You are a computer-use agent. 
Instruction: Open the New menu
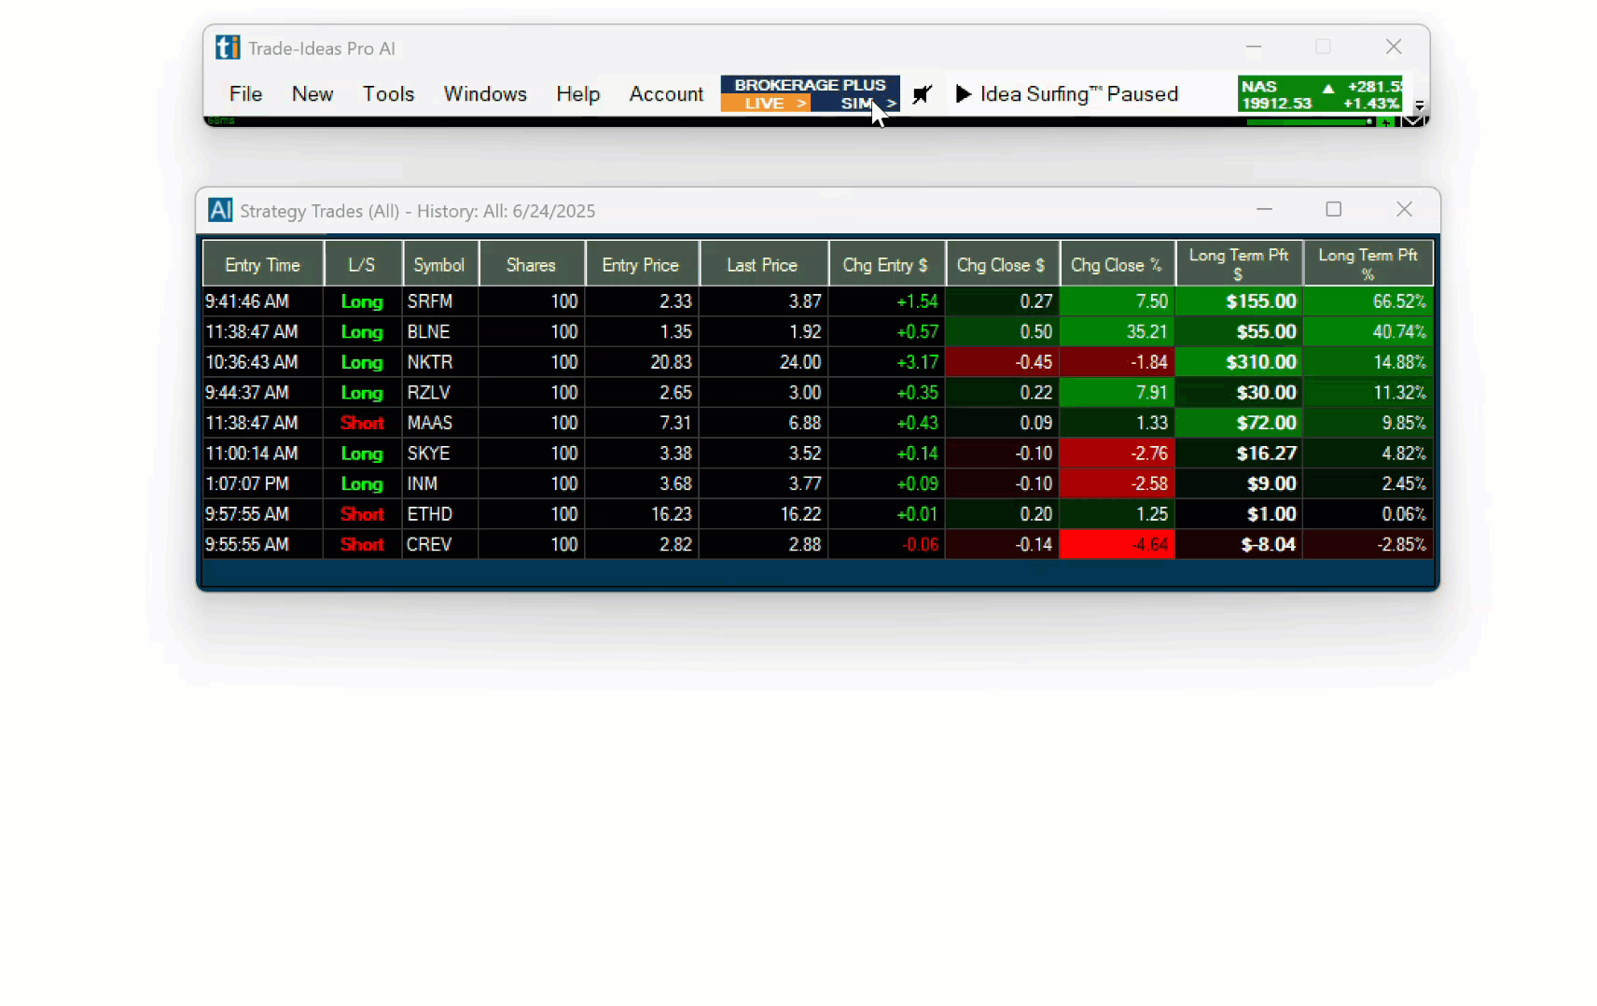pyautogui.click(x=312, y=94)
